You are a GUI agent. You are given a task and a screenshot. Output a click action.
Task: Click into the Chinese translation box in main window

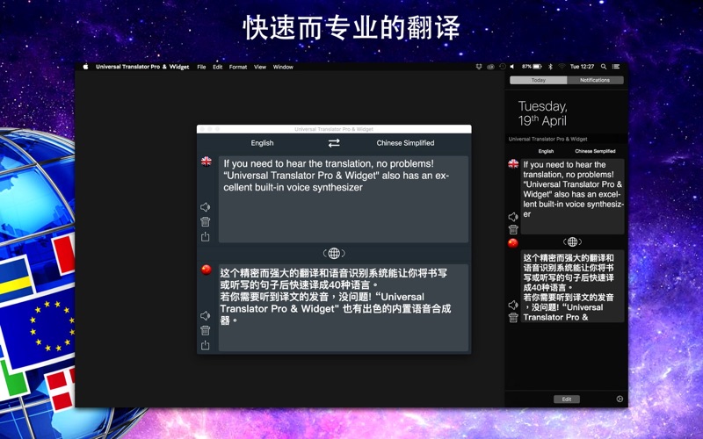pos(344,308)
